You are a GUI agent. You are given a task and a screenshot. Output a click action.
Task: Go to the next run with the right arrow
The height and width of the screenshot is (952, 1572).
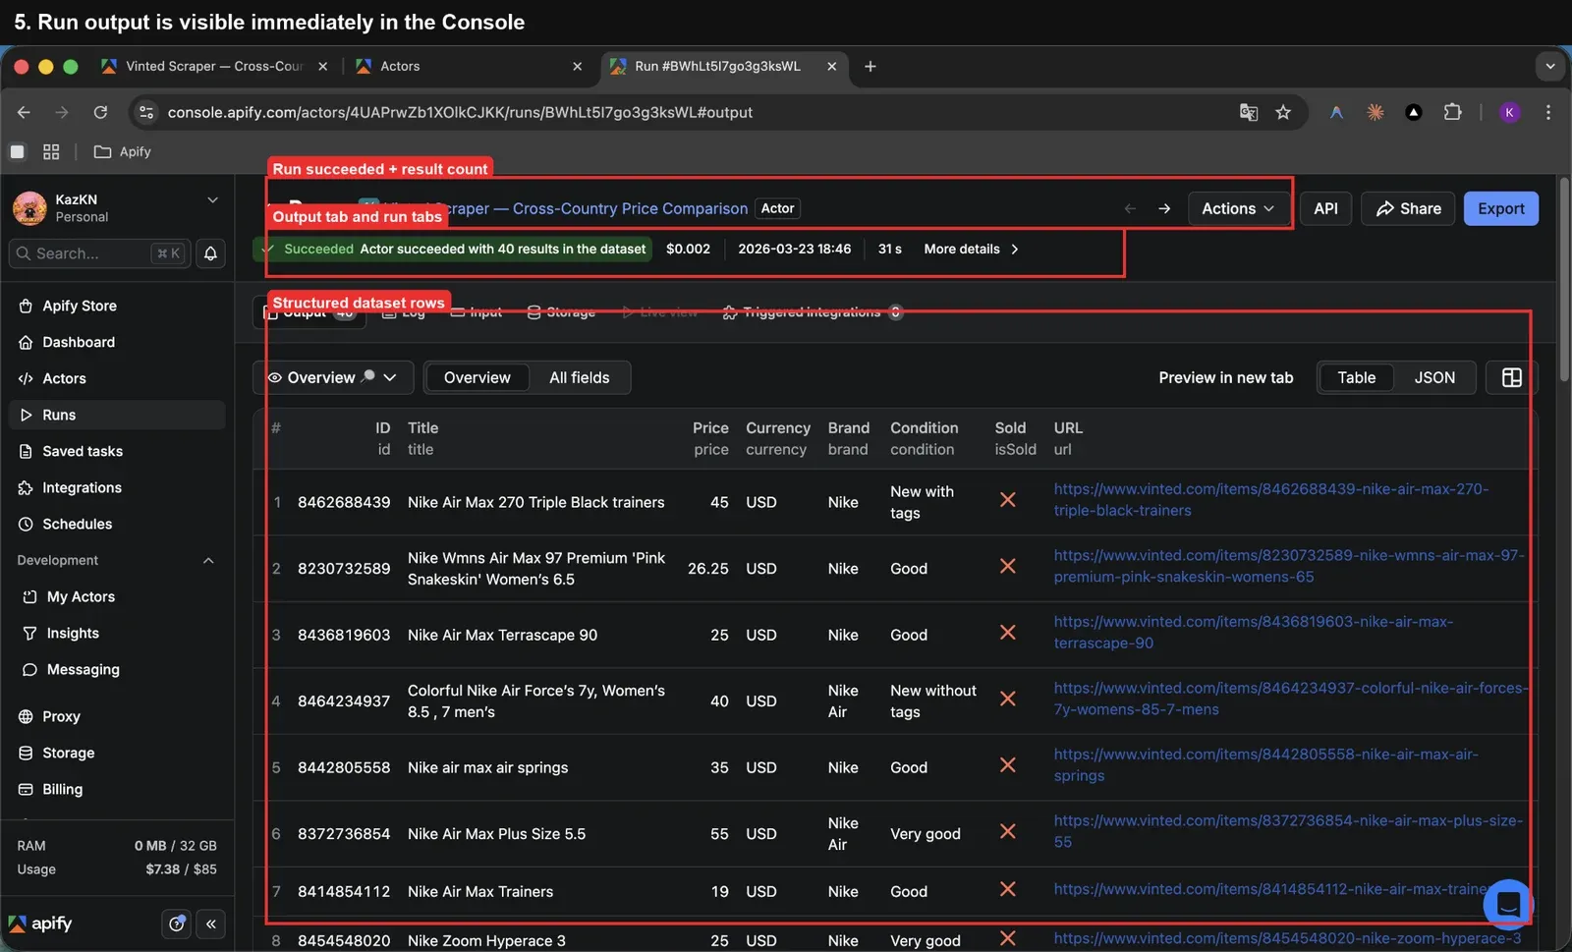pos(1164,208)
